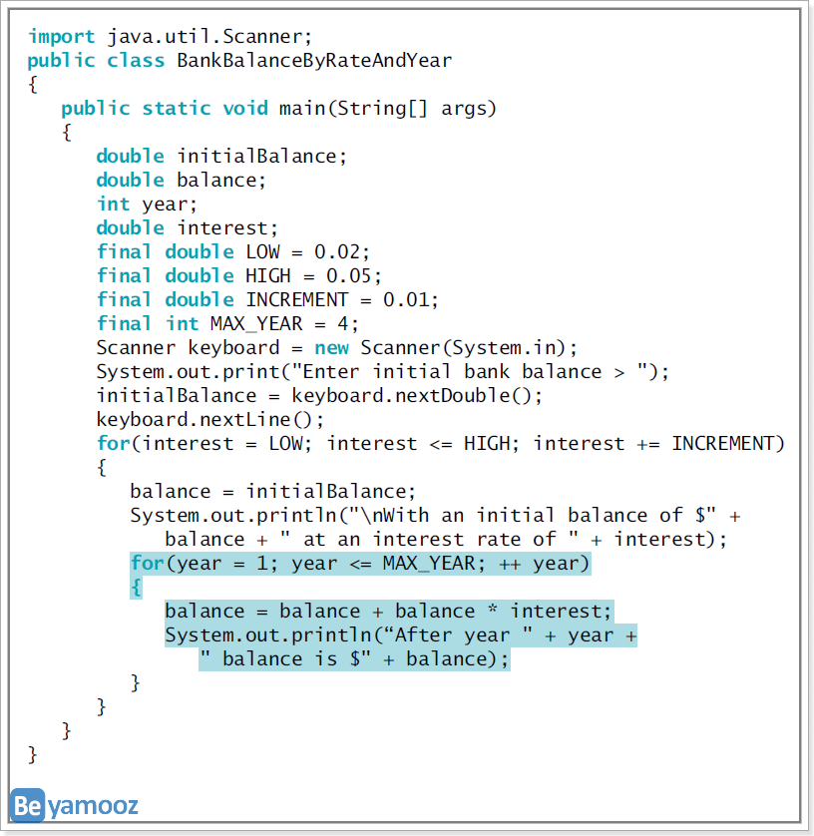Select the line "double interest;"
Image resolution: width=814 pixels, height=836 pixels.
click(188, 228)
